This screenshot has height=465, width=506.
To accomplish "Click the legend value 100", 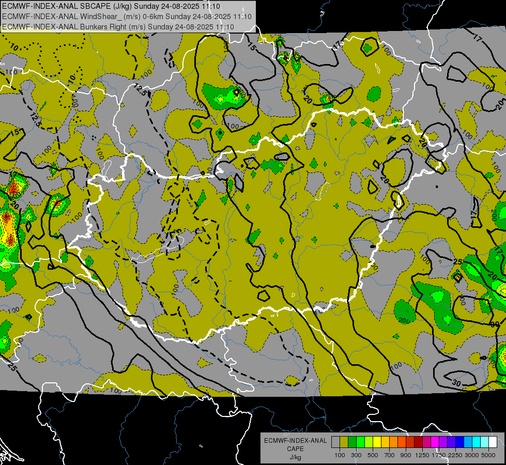I will [x=340, y=455].
